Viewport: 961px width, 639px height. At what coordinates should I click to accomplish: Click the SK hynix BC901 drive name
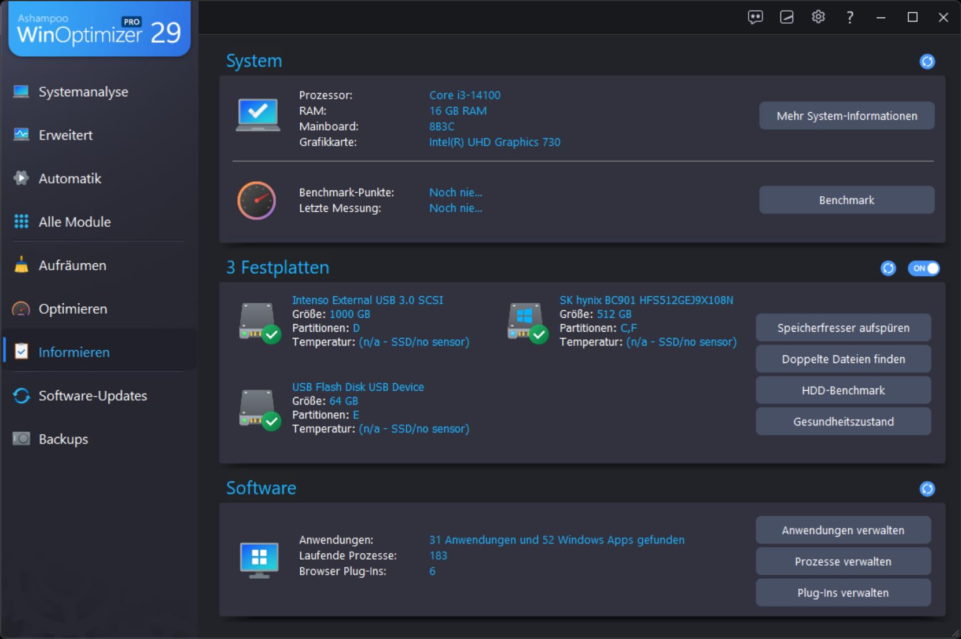click(646, 300)
